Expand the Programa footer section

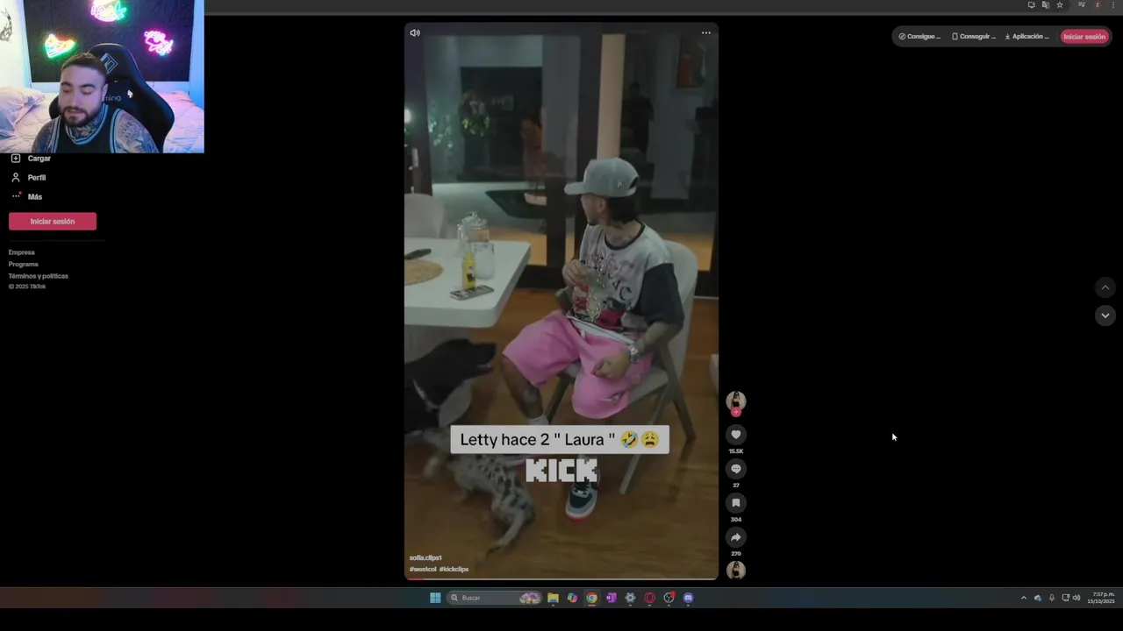coord(24,265)
